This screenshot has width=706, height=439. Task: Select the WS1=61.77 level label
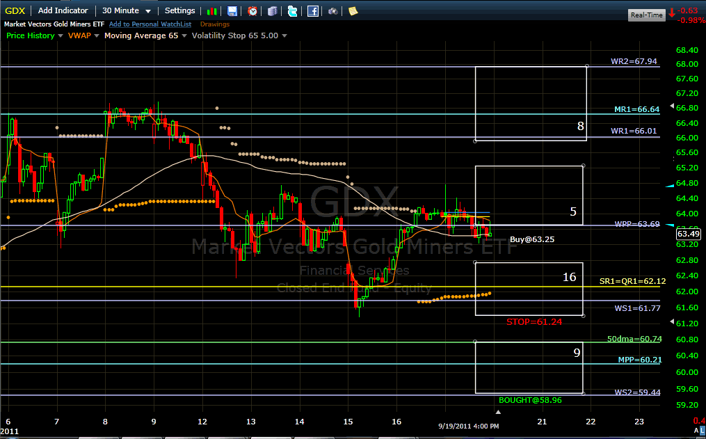(637, 308)
